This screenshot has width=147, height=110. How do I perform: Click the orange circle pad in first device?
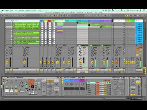(x=16, y=91)
